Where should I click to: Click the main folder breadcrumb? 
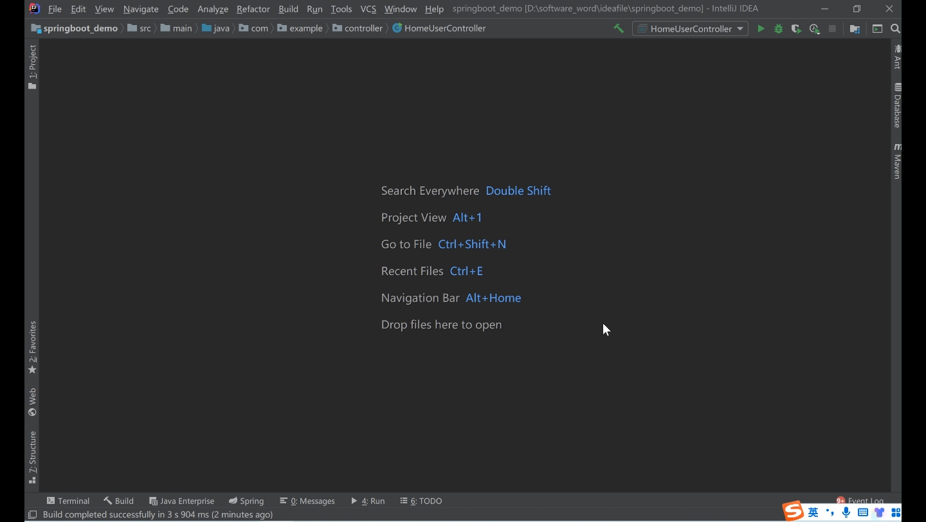coord(176,28)
